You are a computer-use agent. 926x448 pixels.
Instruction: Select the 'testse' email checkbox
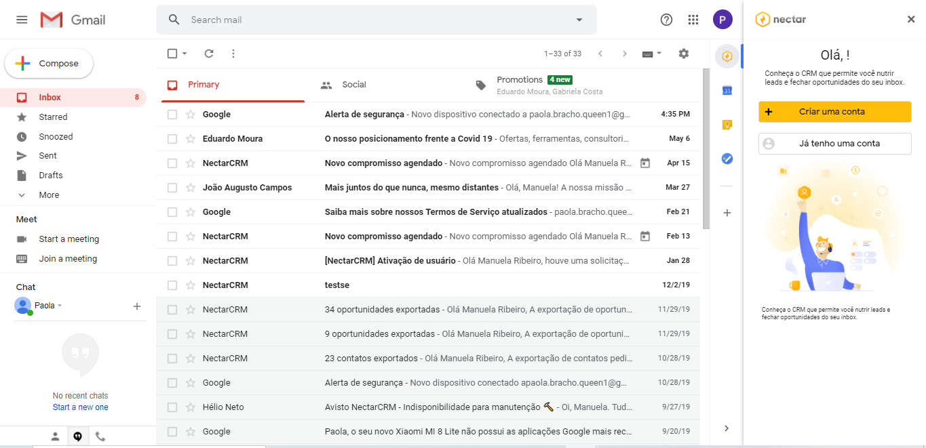[172, 285]
